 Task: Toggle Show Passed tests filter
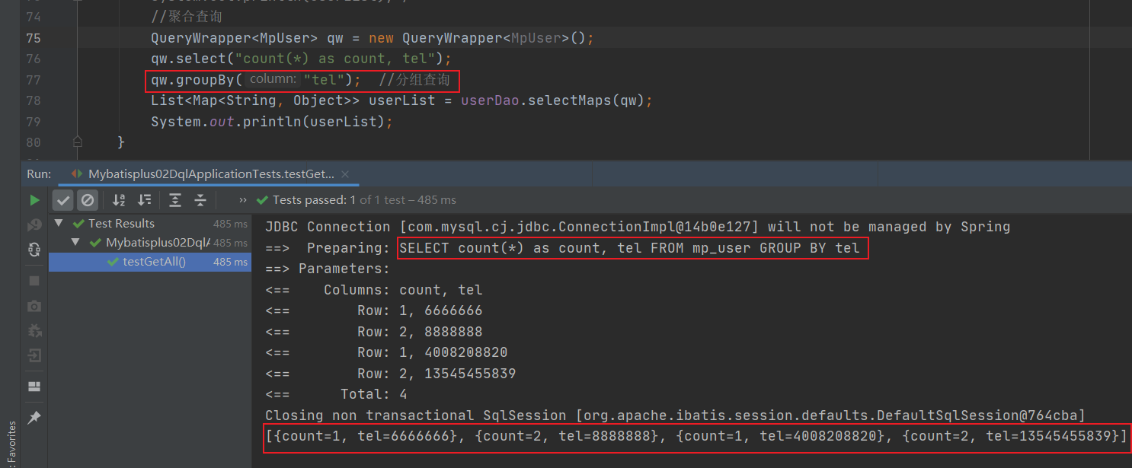63,200
